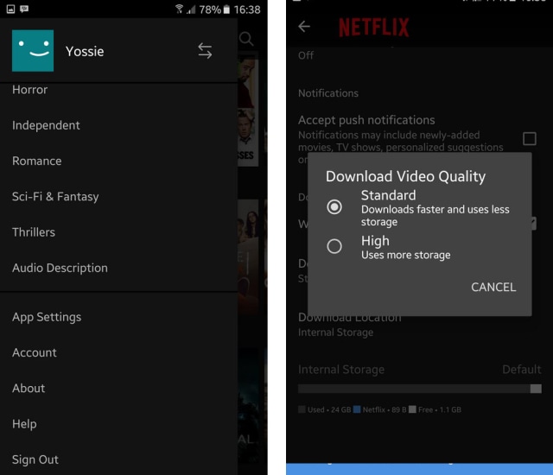The height and width of the screenshot is (475, 553).
Task: Tap the back arrow next to Netflix
Action: 304,27
